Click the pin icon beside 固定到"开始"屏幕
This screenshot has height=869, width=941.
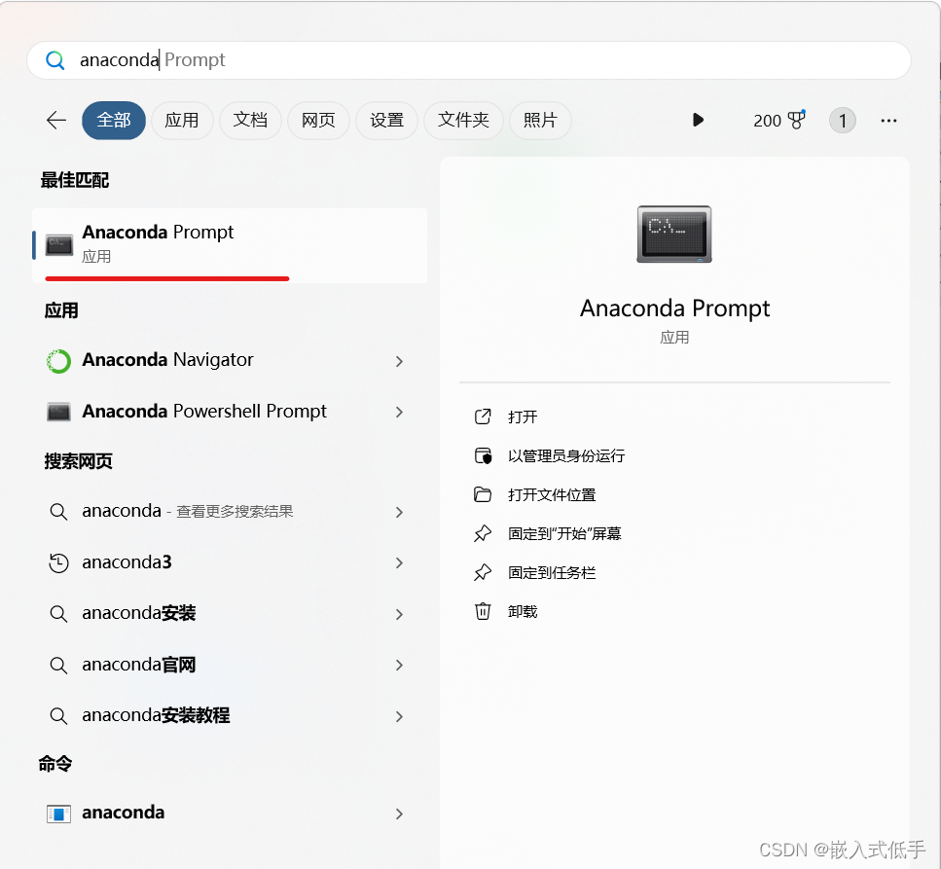[483, 533]
